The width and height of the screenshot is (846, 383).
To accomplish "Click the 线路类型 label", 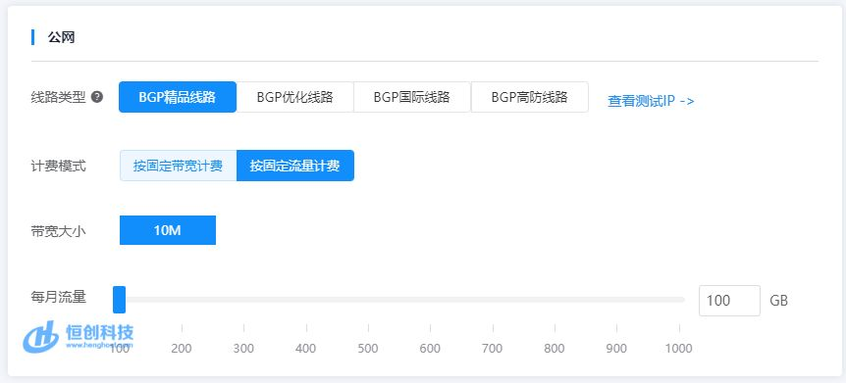I will point(58,98).
